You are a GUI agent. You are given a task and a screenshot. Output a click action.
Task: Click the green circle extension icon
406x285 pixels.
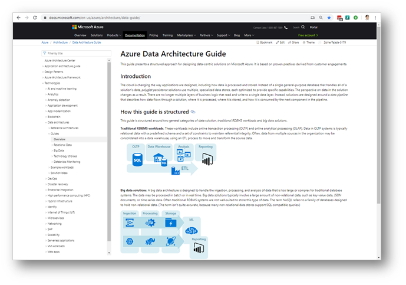[356, 18]
